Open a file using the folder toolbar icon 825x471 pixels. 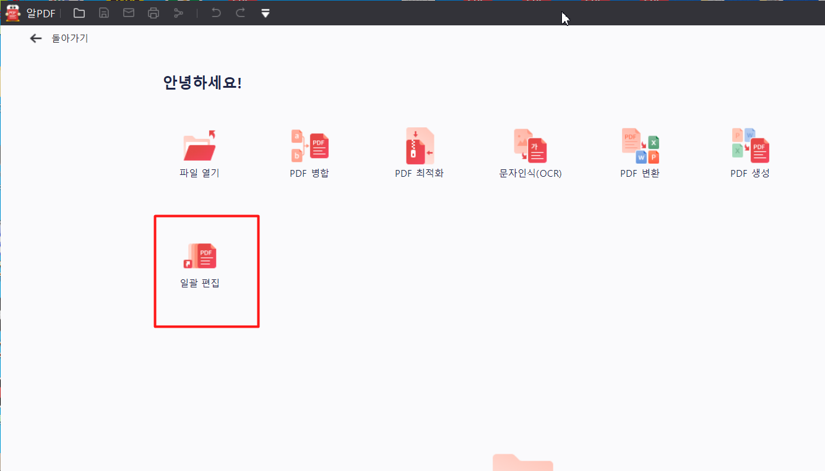pos(79,13)
